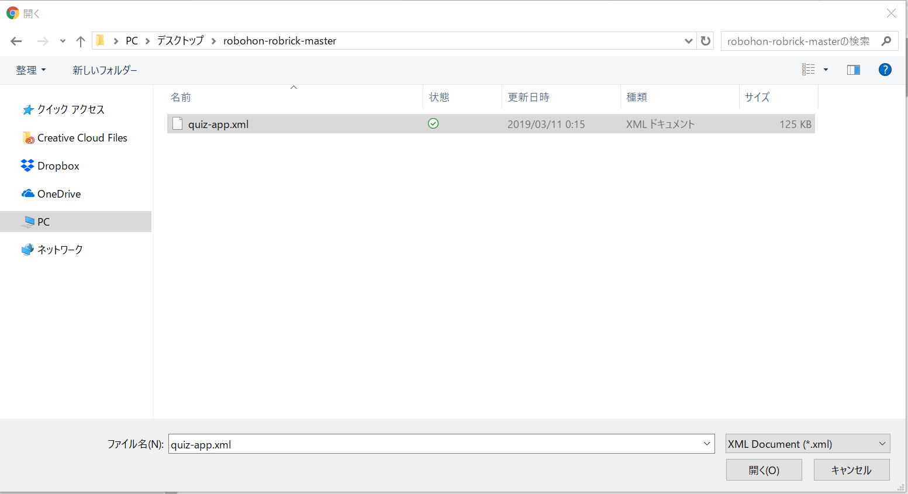
Task: Close the 開く dialog
Action: (x=891, y=13)
